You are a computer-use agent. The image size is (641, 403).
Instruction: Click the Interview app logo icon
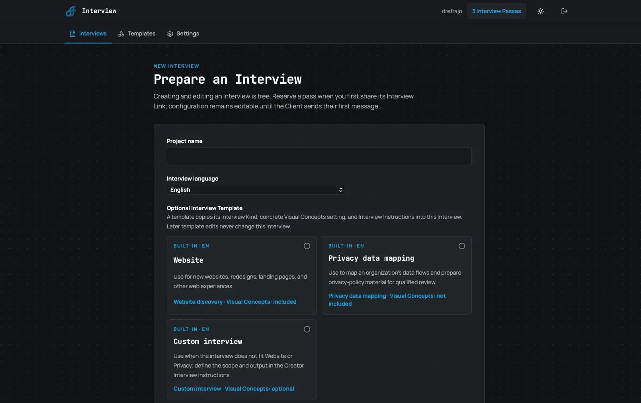(71, 11)
